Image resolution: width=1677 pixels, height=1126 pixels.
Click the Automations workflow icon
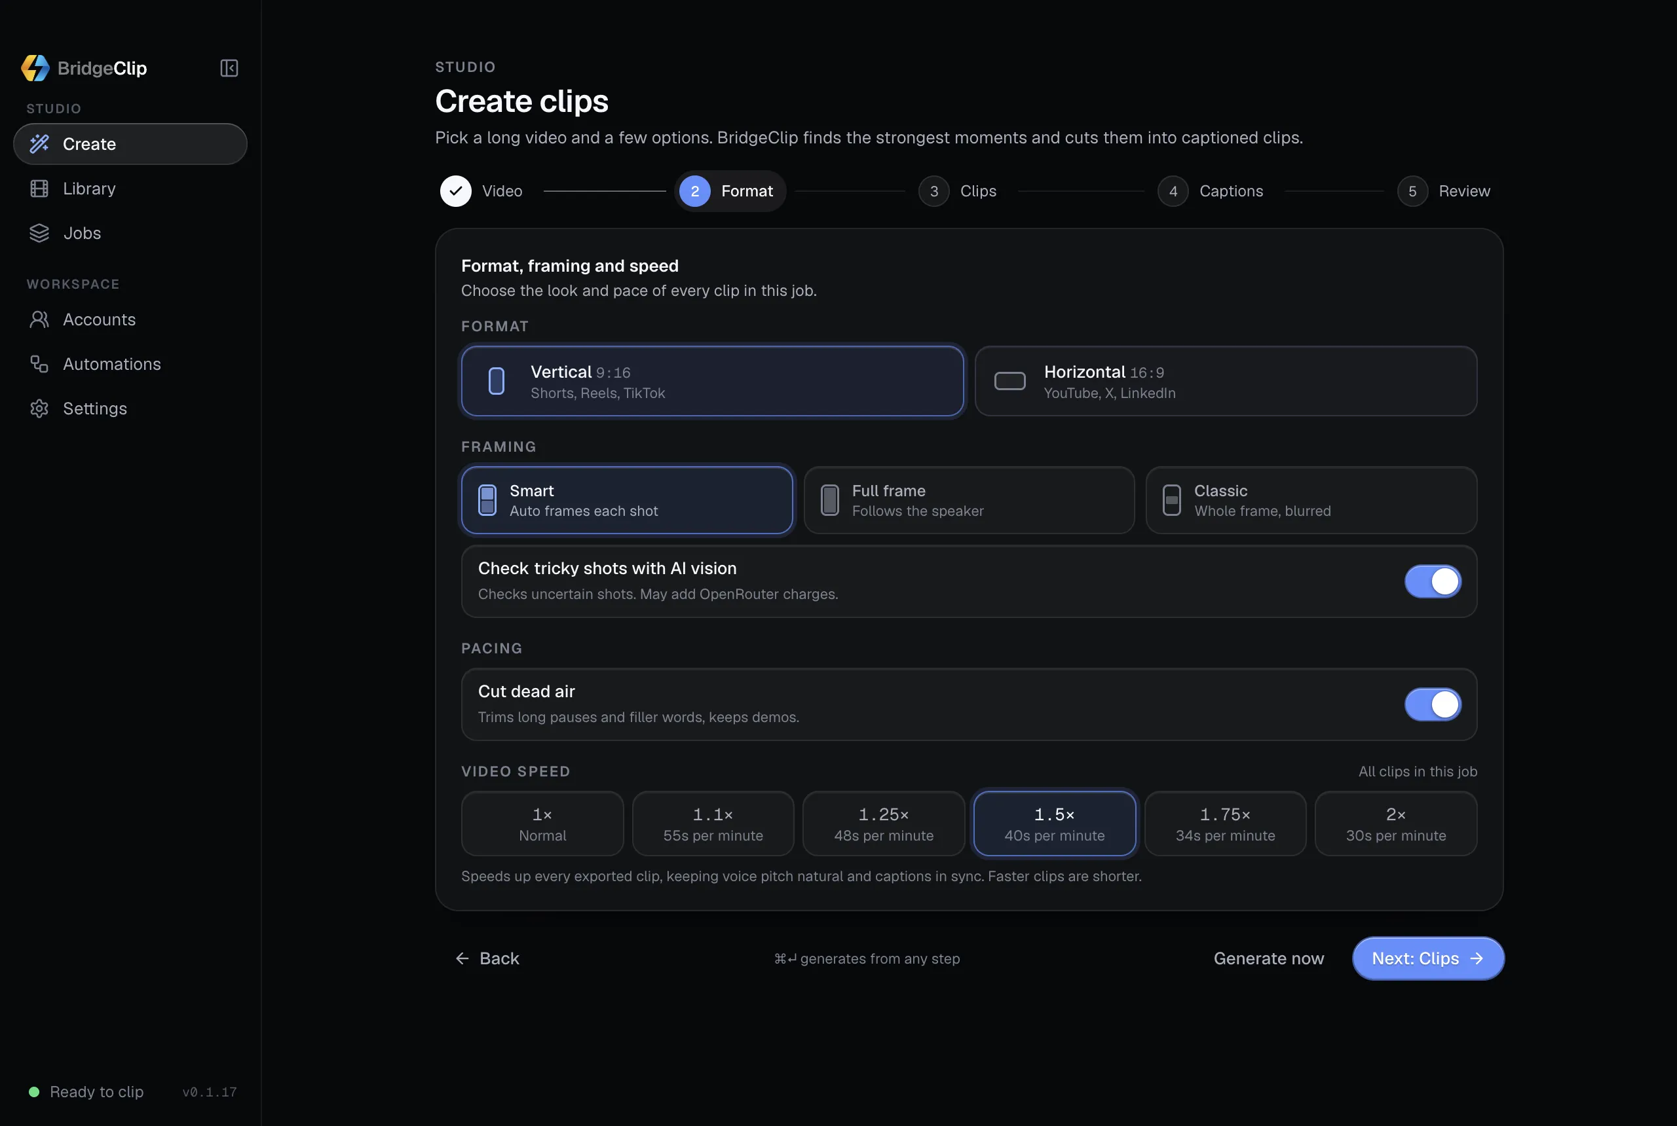pos(39,364)
